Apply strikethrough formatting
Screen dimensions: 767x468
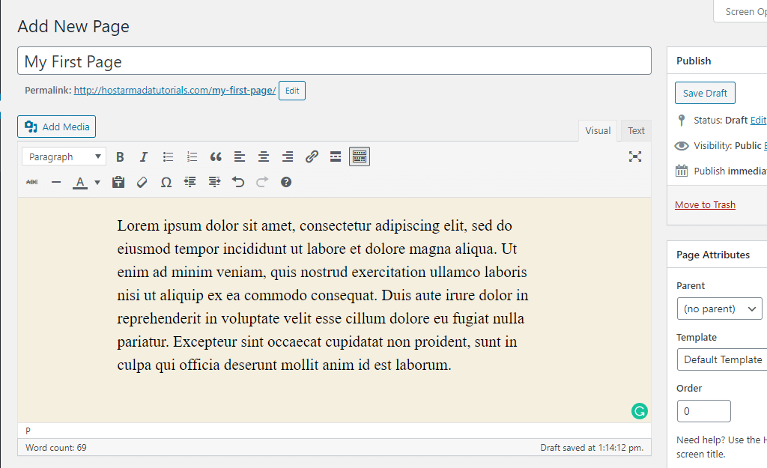pyautogui.click(x=32, y=183)
